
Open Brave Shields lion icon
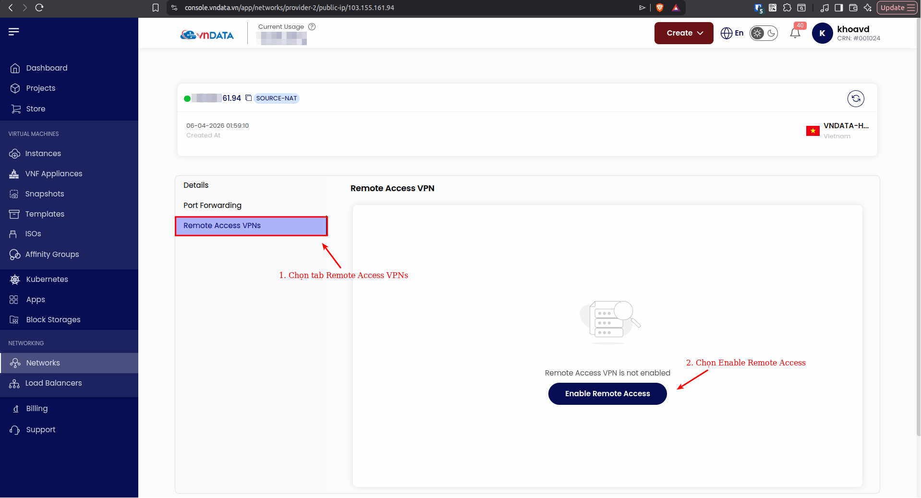pos(660,8)
